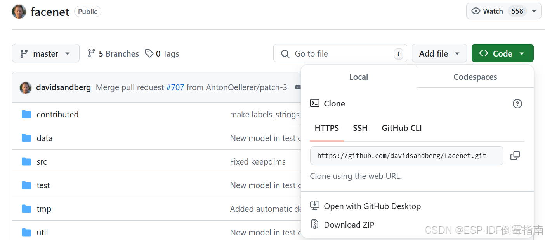
Task: Click the tag icon beside 0 Tags
Action: [x=149, y=53]
